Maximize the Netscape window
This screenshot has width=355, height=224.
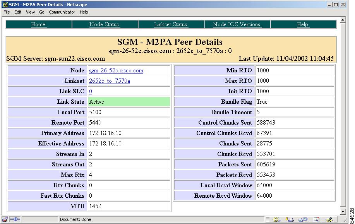pyautogui.click(x=336, y=5)
